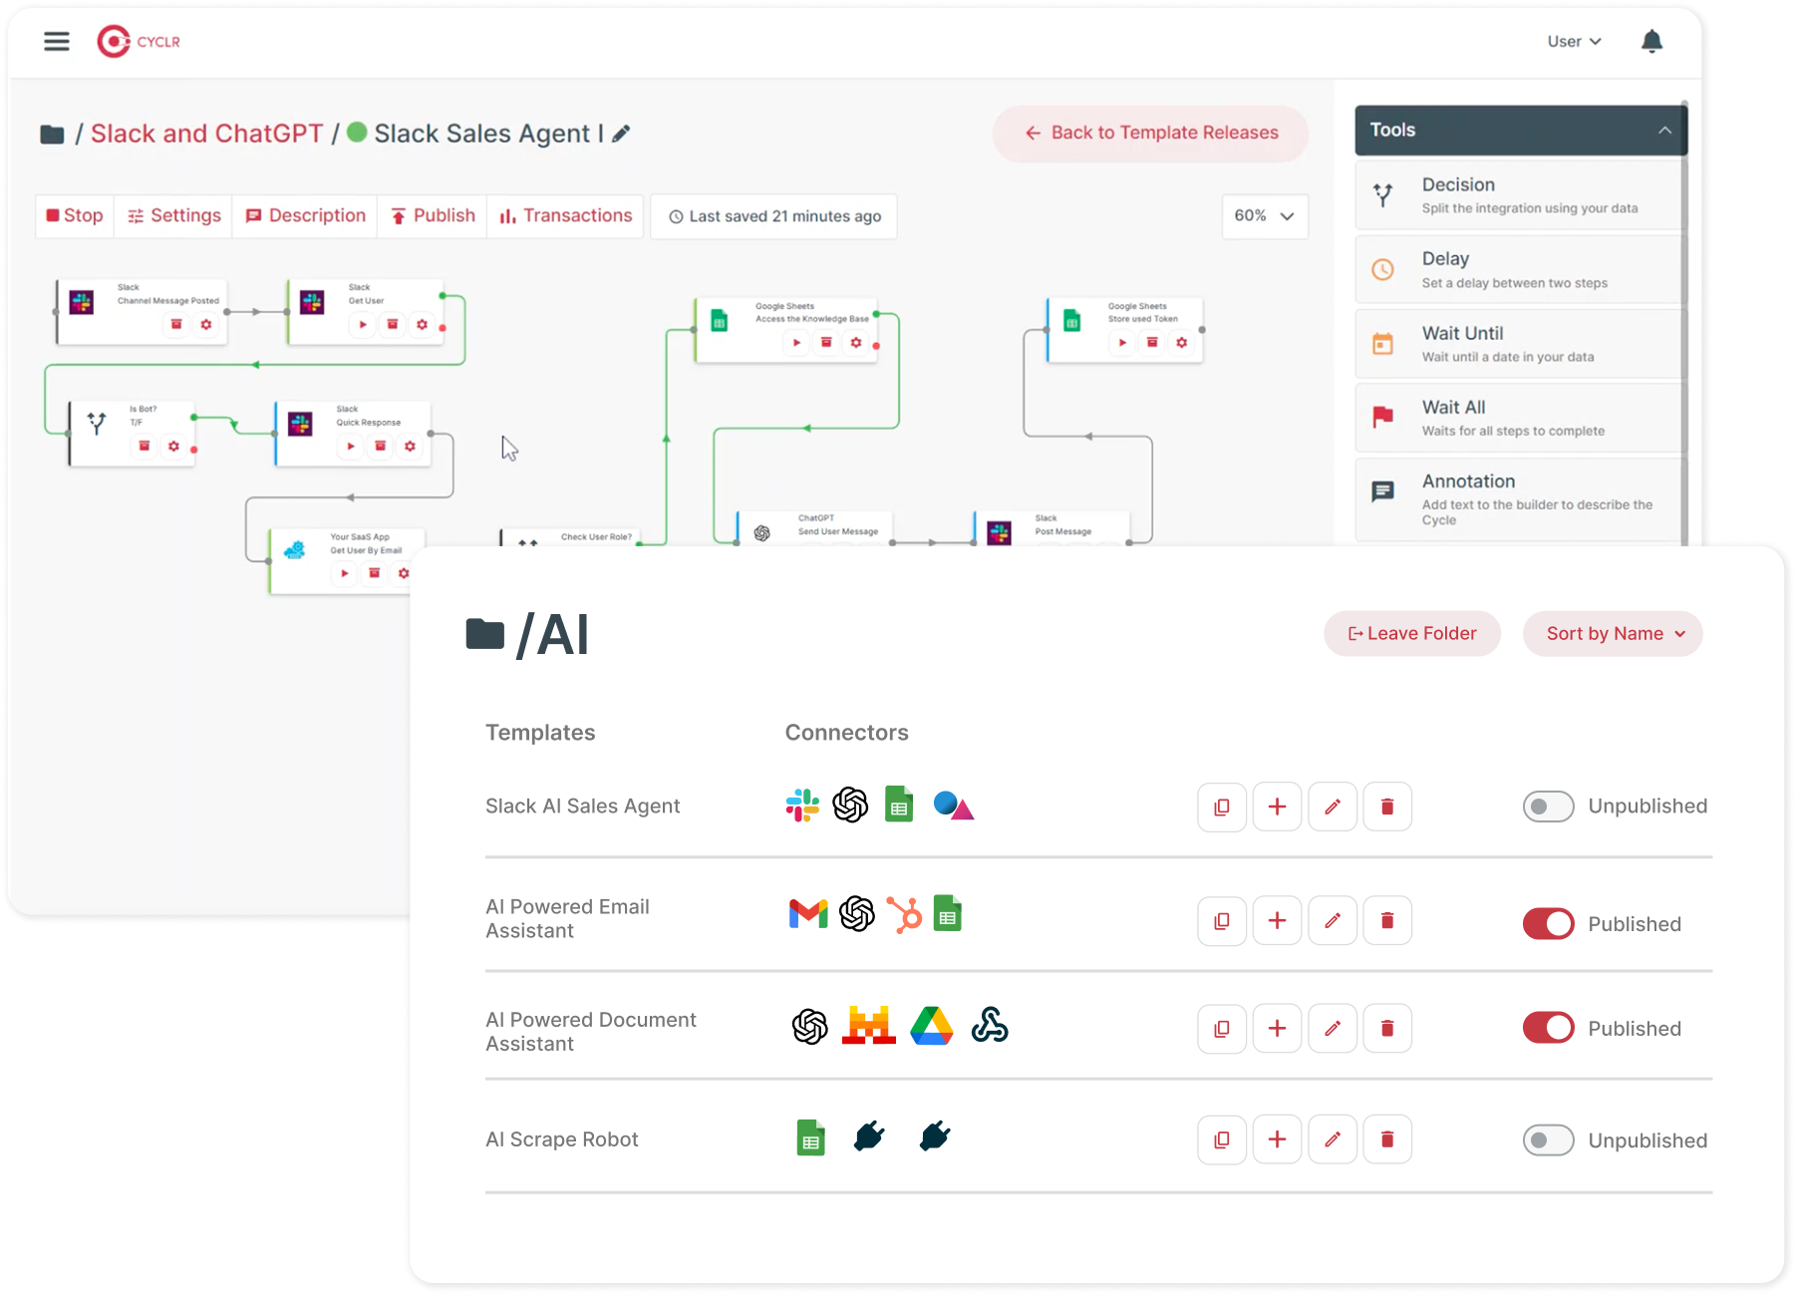This screenshot has height=1295, width=1797.
Task: Run the Slack Get User step
Action: 363,324
